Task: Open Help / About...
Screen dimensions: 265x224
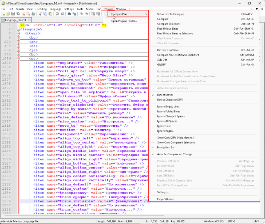Action: 204,199
